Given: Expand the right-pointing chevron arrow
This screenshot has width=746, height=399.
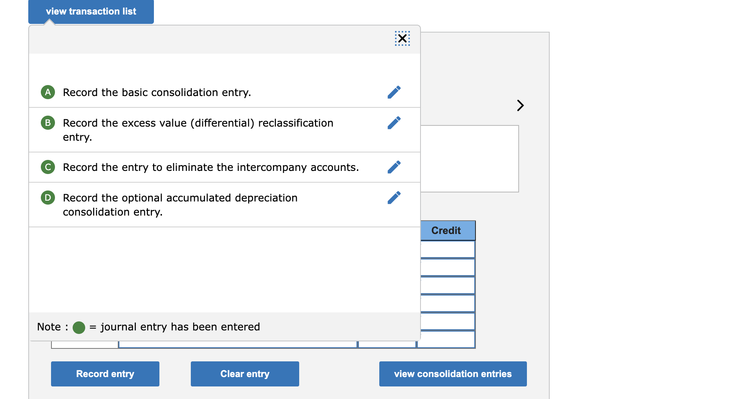Looking at the screenshot, I should (520, 105).
